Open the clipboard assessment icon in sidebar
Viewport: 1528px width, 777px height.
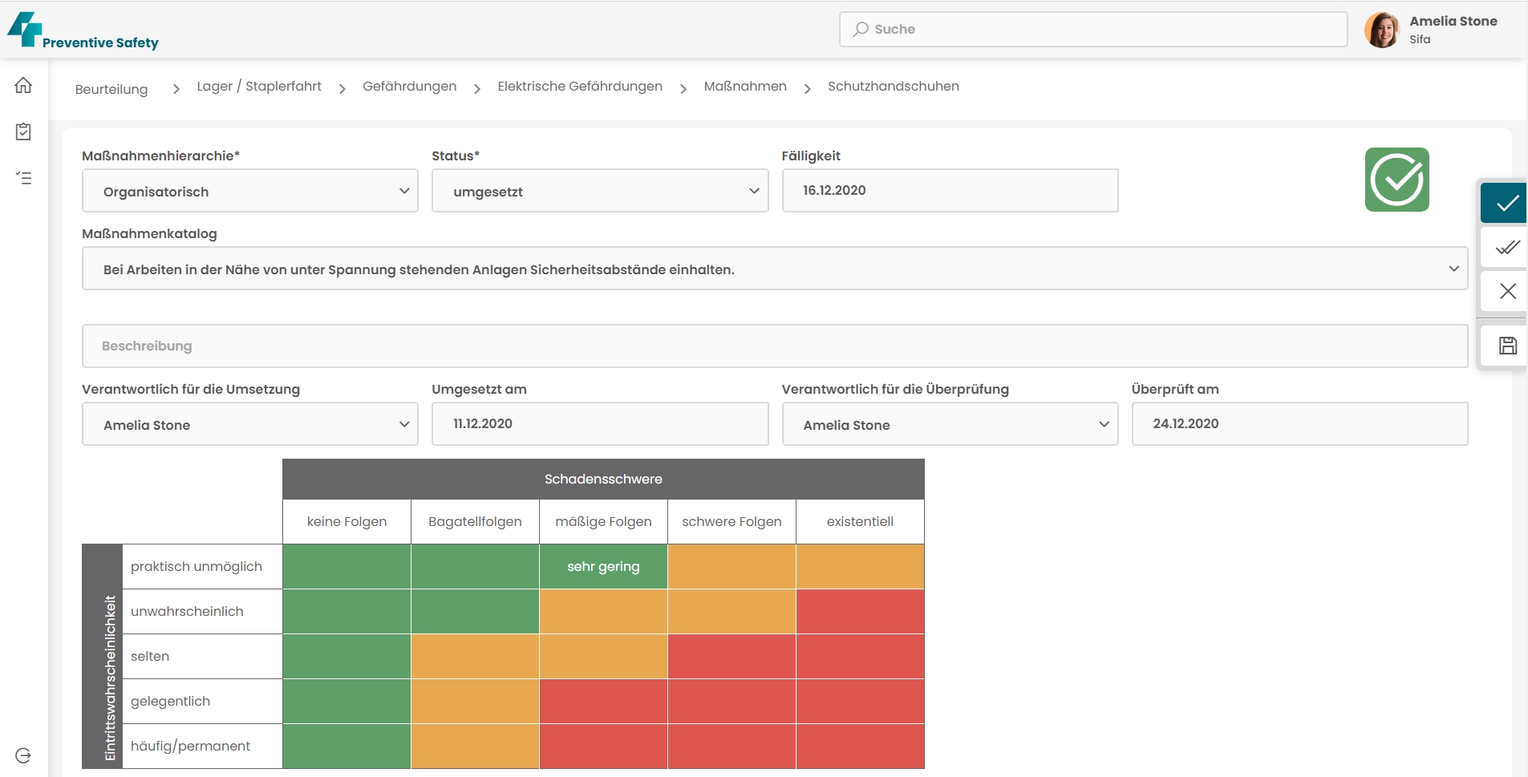pyautogui.click(x=23, y=132)
